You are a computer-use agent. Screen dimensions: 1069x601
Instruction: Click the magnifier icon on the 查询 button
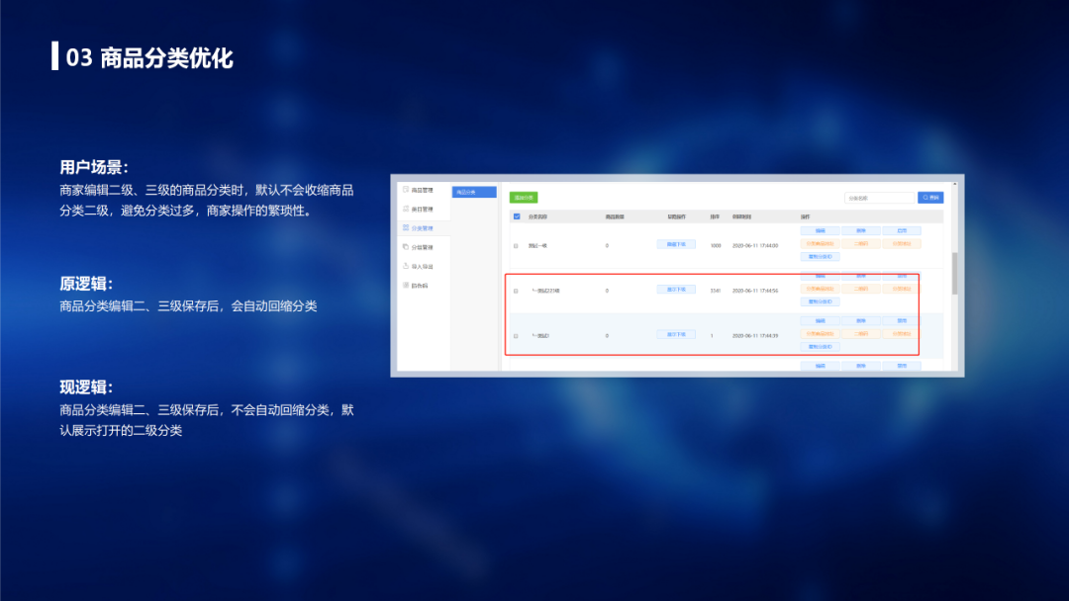click(x=925, y=198)
